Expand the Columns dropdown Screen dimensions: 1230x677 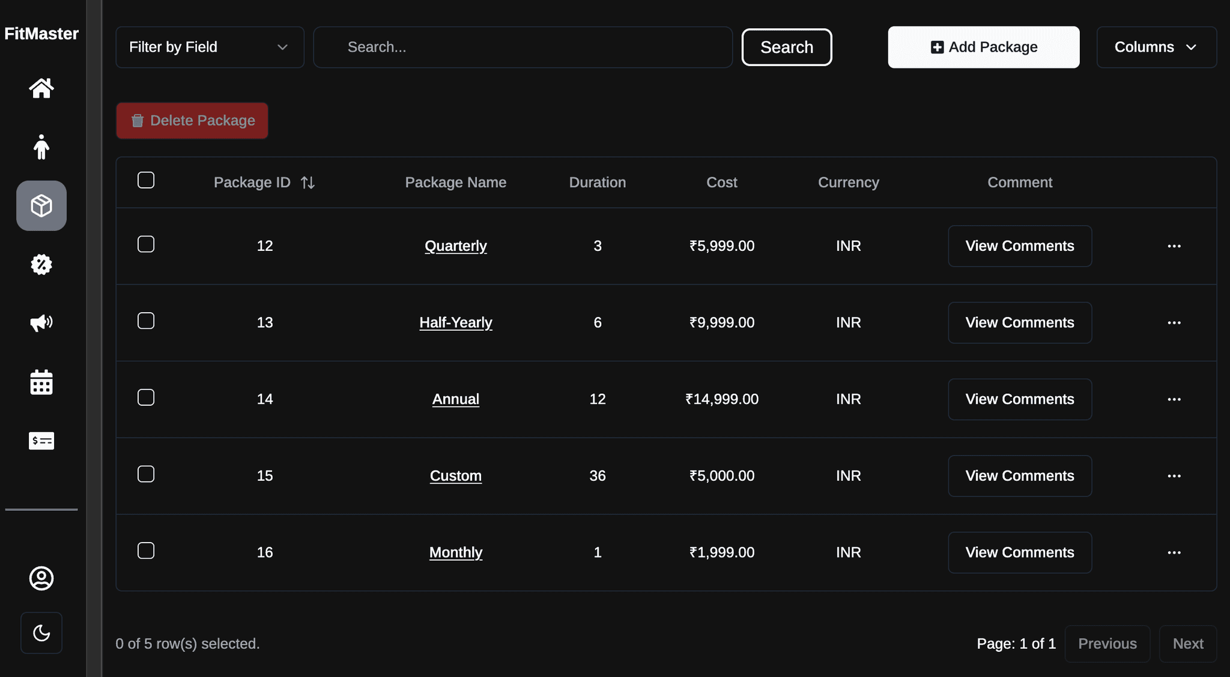point(1156,47)
